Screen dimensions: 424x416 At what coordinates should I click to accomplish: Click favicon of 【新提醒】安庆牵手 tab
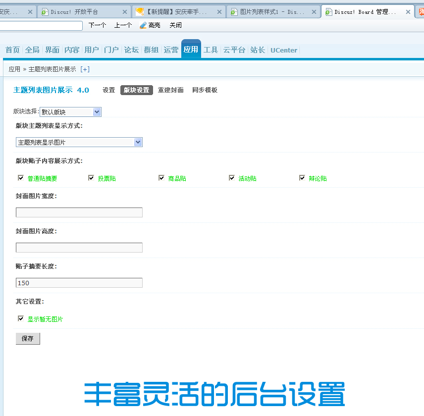(140, 11)
